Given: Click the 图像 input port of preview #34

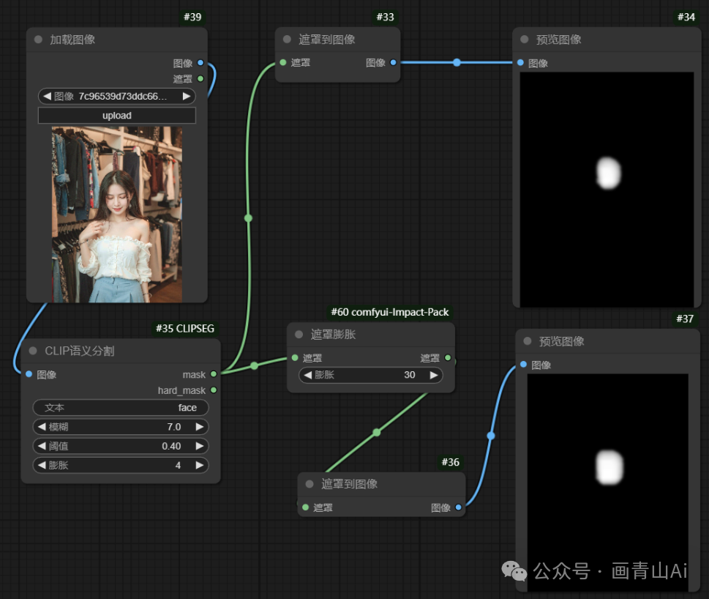Looking at the screenshot, I should (x=520, y=62).
